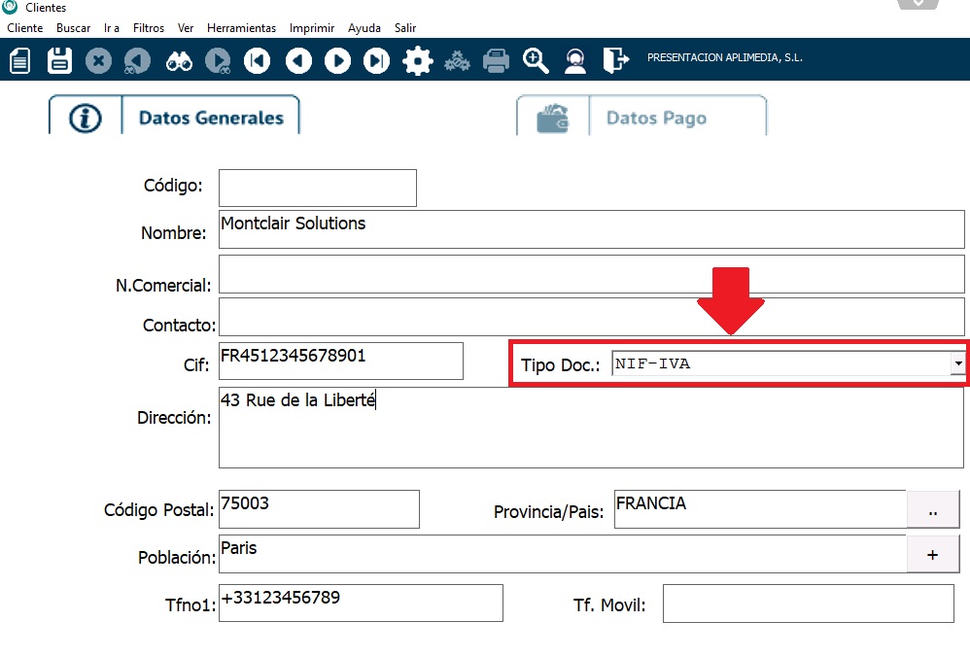970x656 pixels.
Task: Click the printer icon in toolbar
Action: [497, 61]
